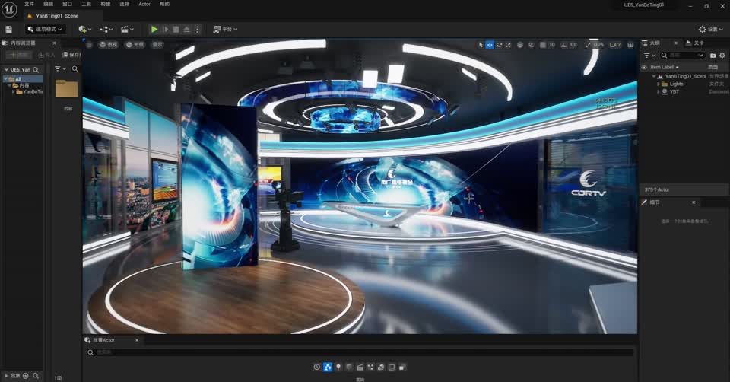Toggle rotation angle snapping

563,45
